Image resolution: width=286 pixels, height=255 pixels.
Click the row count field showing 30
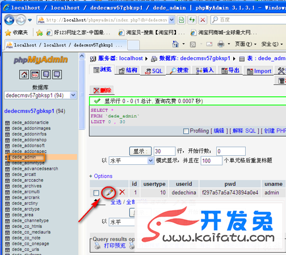click(165, 151)
